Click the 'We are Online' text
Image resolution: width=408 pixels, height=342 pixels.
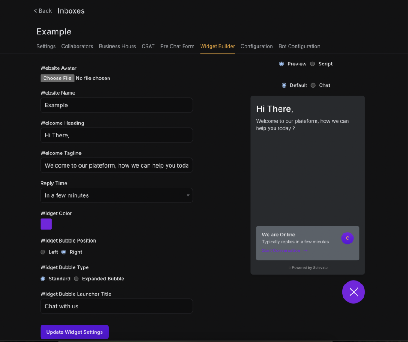[279, 235]
